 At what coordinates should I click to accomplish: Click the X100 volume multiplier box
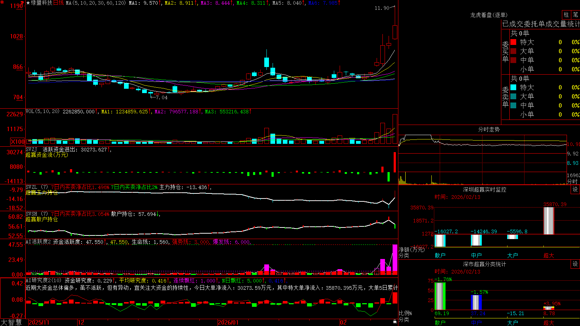18,142
